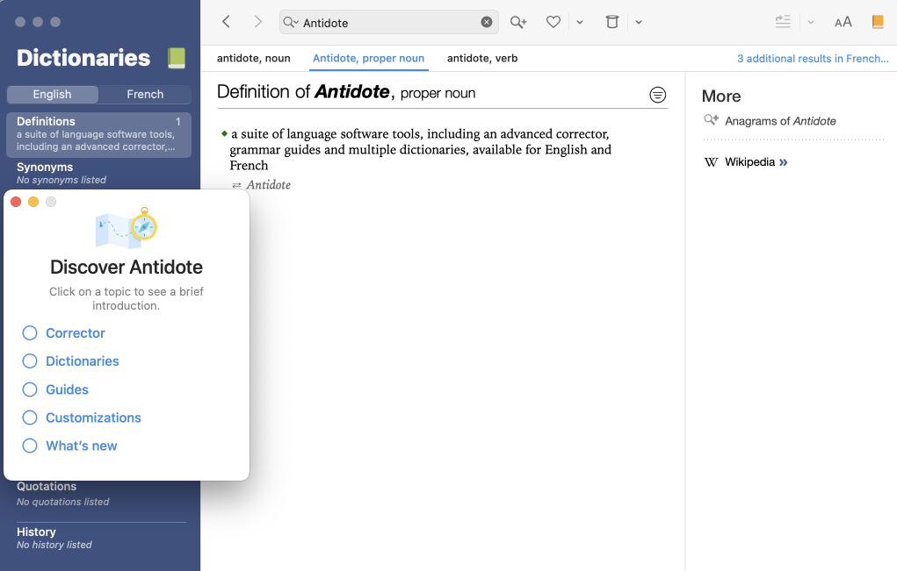The width and height of the screenshot is (897, 571).
Task: Select the What's new radio button
Action: point(30,446)
